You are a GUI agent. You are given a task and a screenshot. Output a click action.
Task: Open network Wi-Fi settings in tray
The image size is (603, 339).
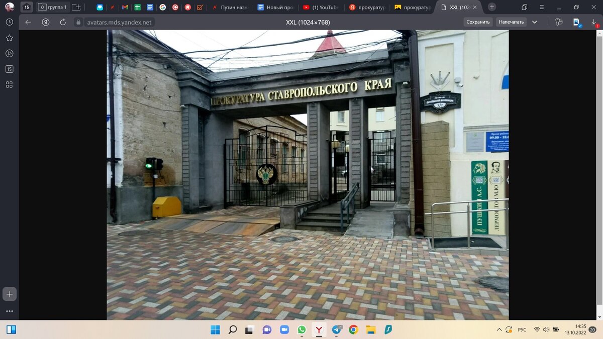(x=537, y=329)
